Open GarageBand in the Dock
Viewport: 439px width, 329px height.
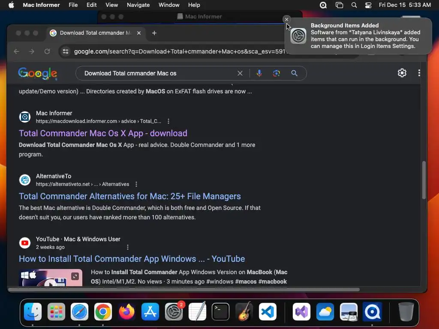pos(244,312)
